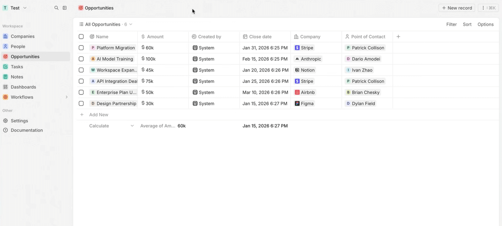Click the calendar icon in Close date header

245,37
